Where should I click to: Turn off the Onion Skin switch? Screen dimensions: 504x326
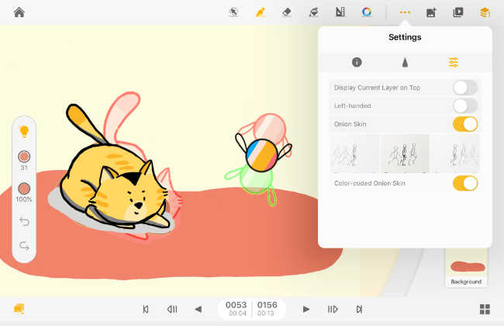465,124
